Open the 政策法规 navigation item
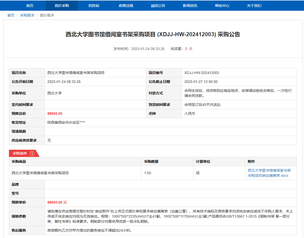The image size is (304, 238). click(126, 6)
